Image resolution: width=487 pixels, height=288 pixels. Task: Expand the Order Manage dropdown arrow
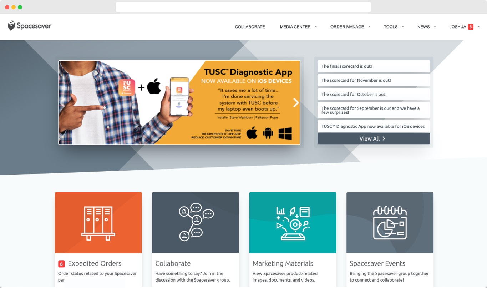pos(369,26)
